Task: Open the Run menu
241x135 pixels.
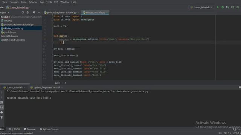Action: click(x=42, y=2)
